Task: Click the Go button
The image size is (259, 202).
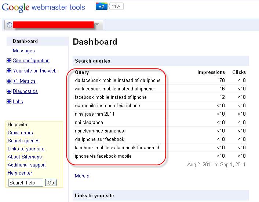Action: pos(51,183)
